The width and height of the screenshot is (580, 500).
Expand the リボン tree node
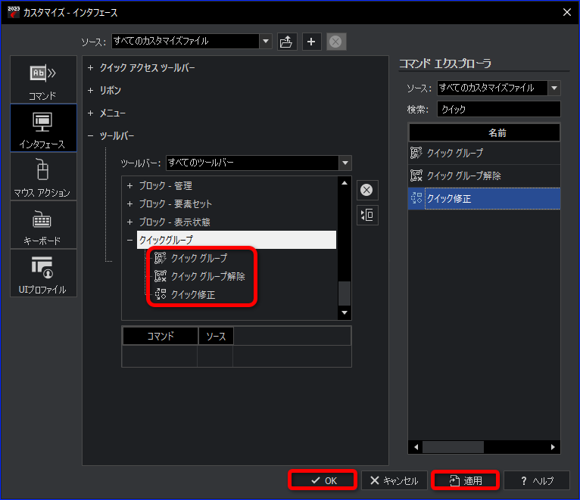tap(90, 90)
